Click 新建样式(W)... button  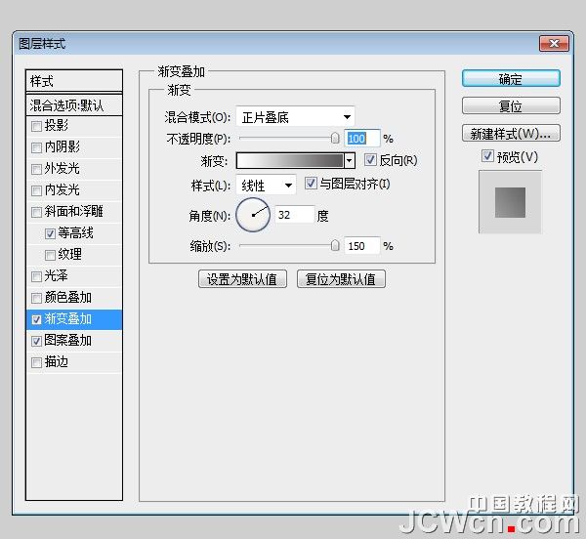coord(511,133)
